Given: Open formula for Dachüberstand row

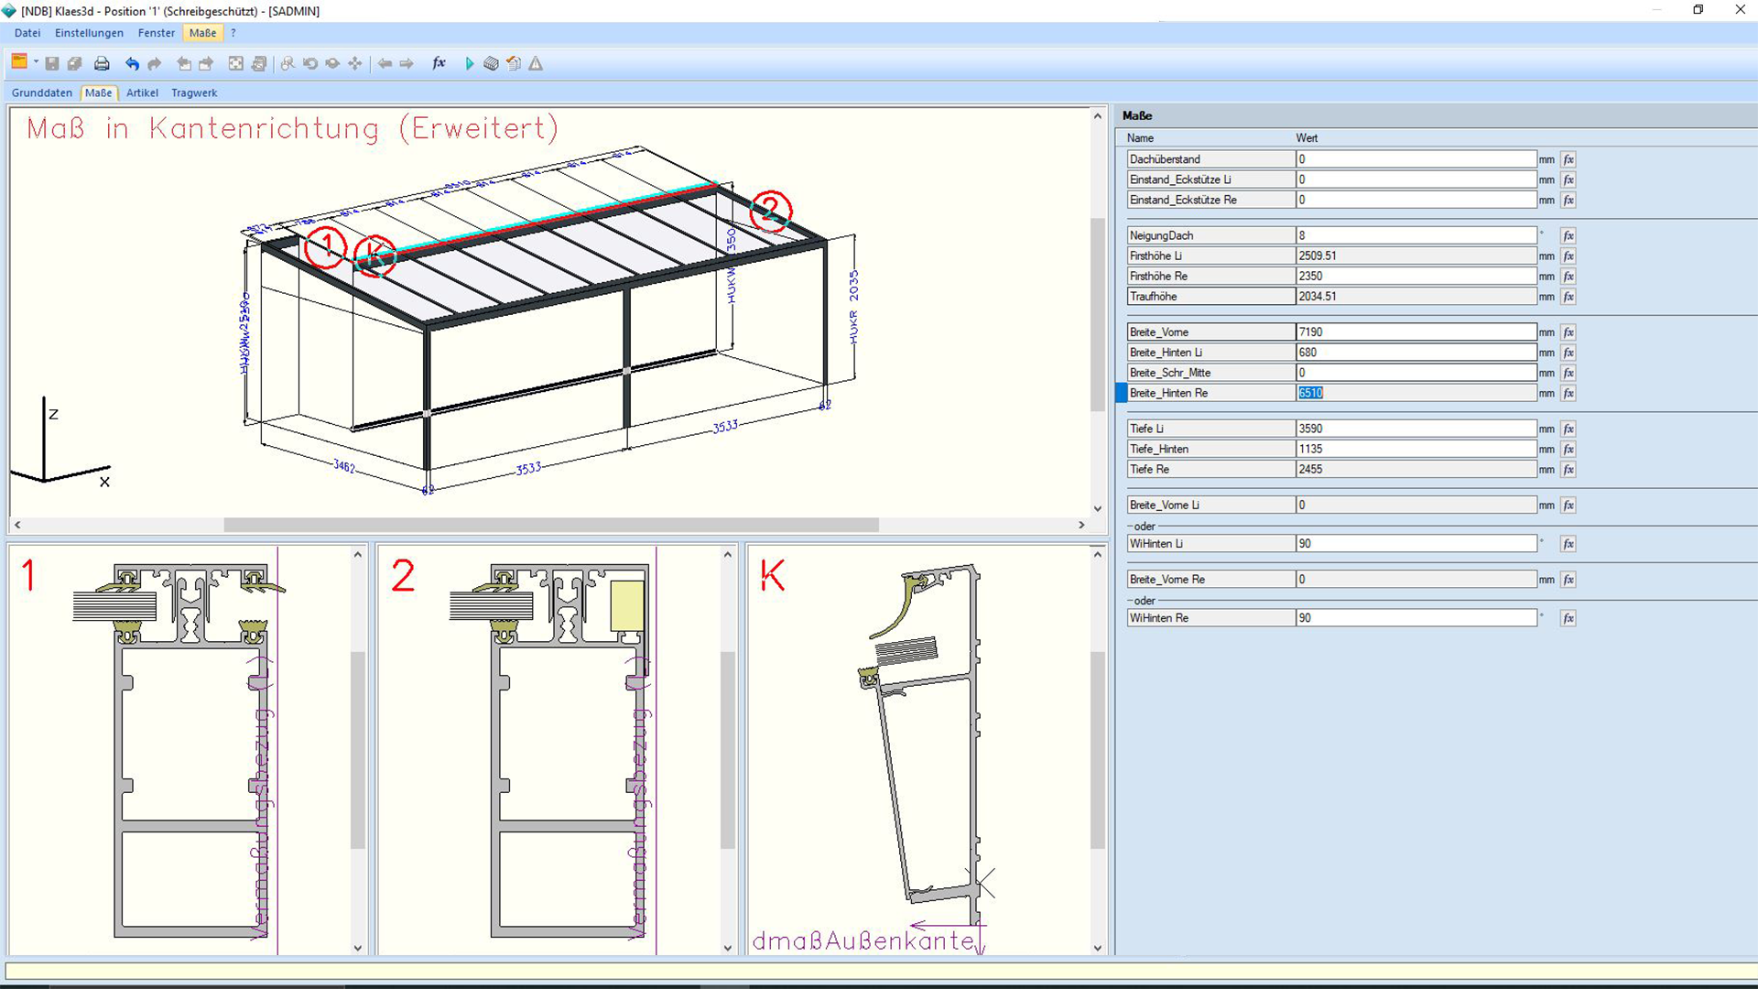Looking at the screenshot, I should click(1568, 159).
